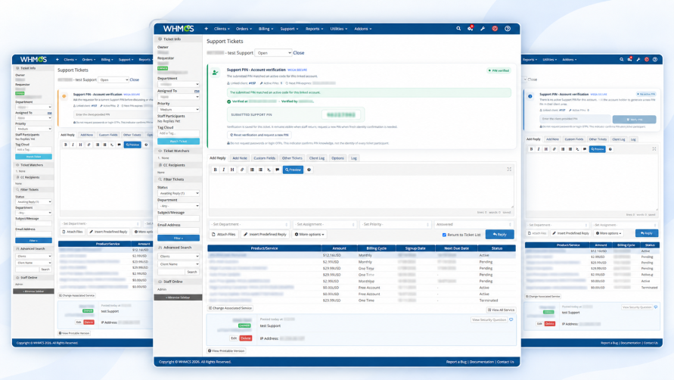Click the plus icon in center window navbar
Image resolution: width=674 pixels, height=380 pixels.
point(207,29)
